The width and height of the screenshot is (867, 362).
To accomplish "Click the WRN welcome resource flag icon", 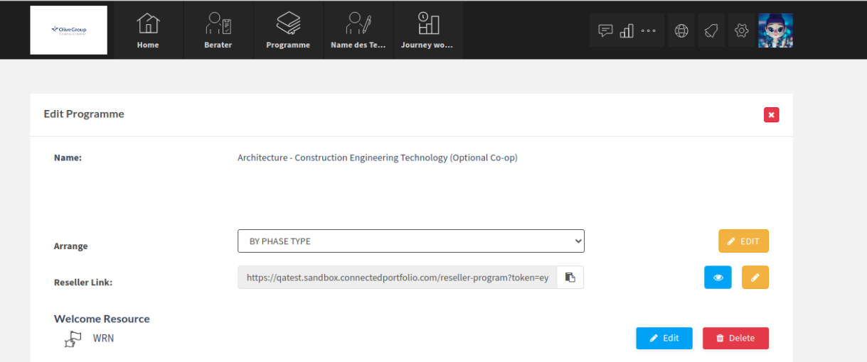I will 73,339.
